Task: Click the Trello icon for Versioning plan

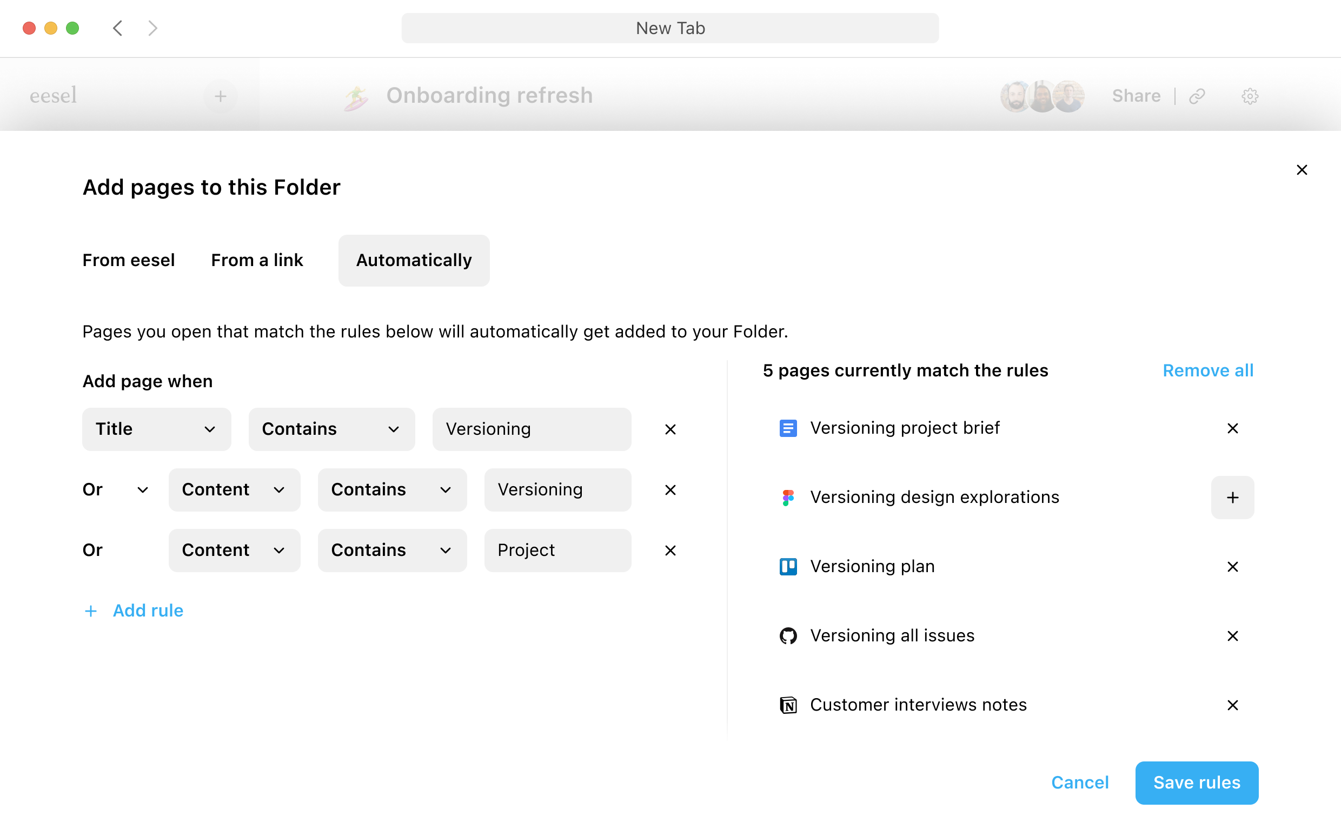Action: 788,566
